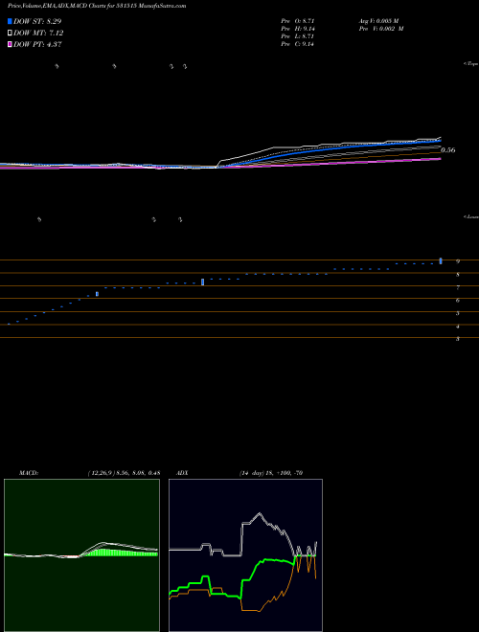The height and width of the screenshot is (632, 479).
Task: Click the 0.56 EMA value label
Action: (x=448, y=150)
